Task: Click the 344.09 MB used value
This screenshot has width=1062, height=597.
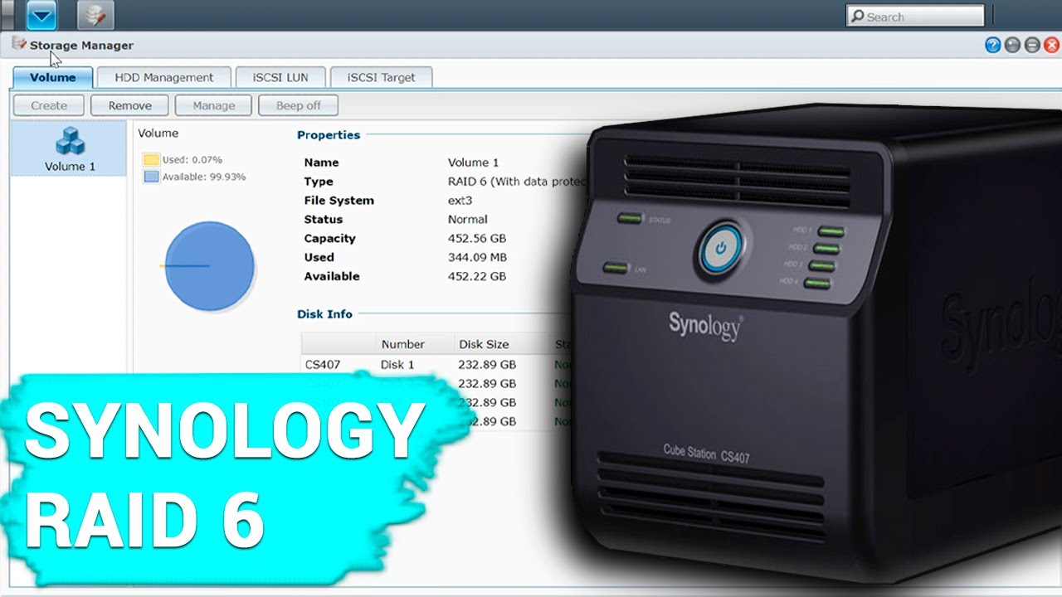Action: (x=477, y=258)
